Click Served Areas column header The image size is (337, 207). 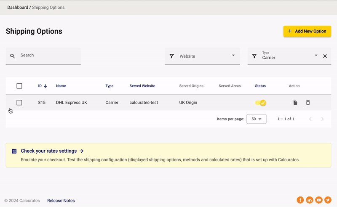point(230,86)
